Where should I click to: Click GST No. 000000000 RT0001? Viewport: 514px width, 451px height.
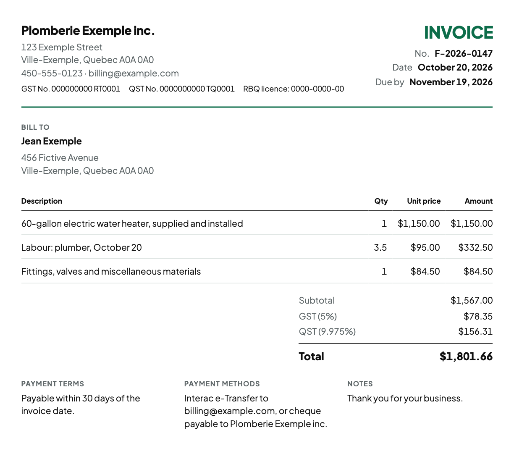(71, 89)
